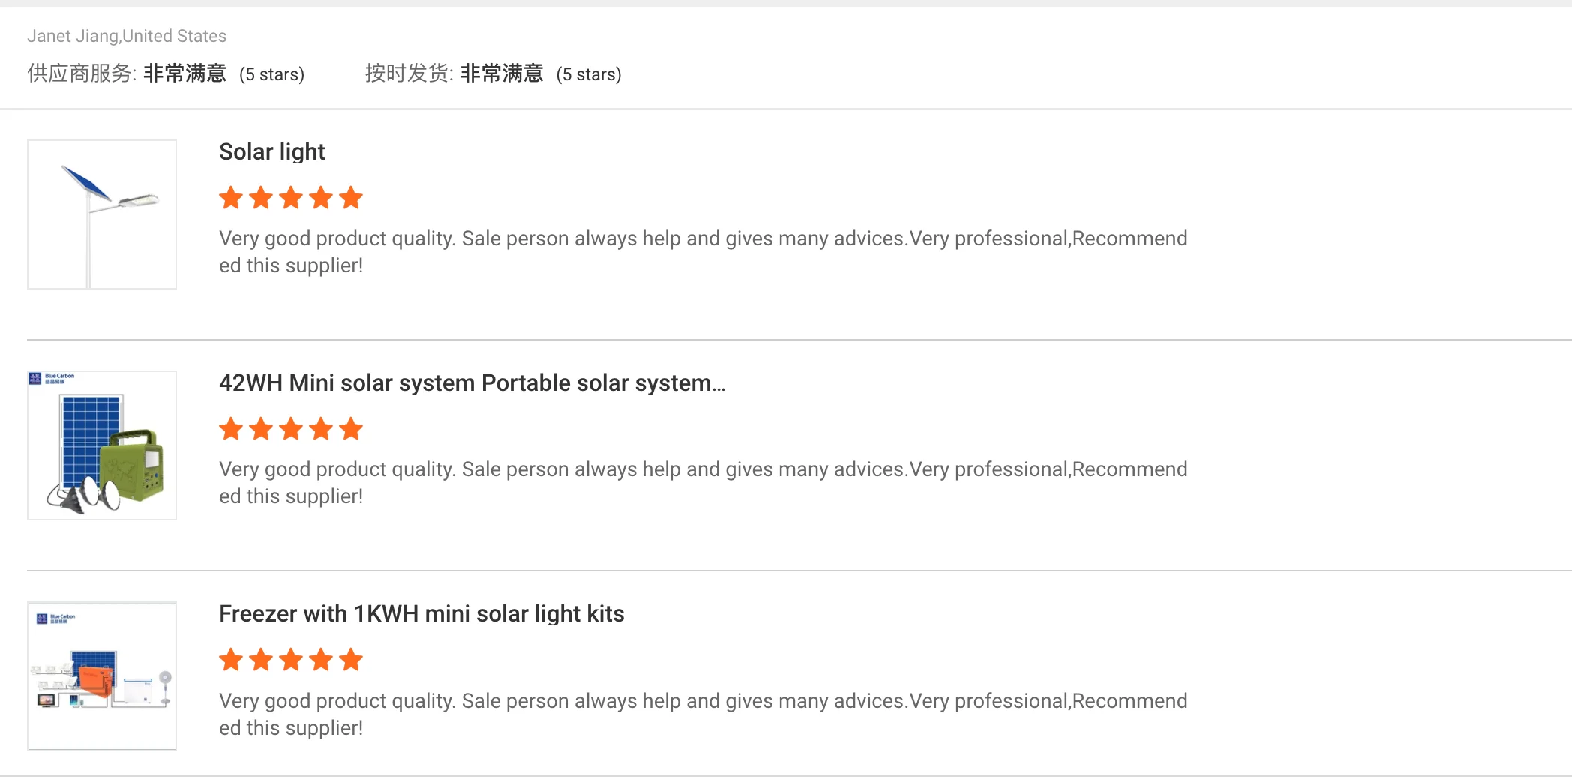The height and width of the screenshot is (780, 1572).
Task: Click the 供应商服务 非常满意 rating text
Action: point(184,73)
